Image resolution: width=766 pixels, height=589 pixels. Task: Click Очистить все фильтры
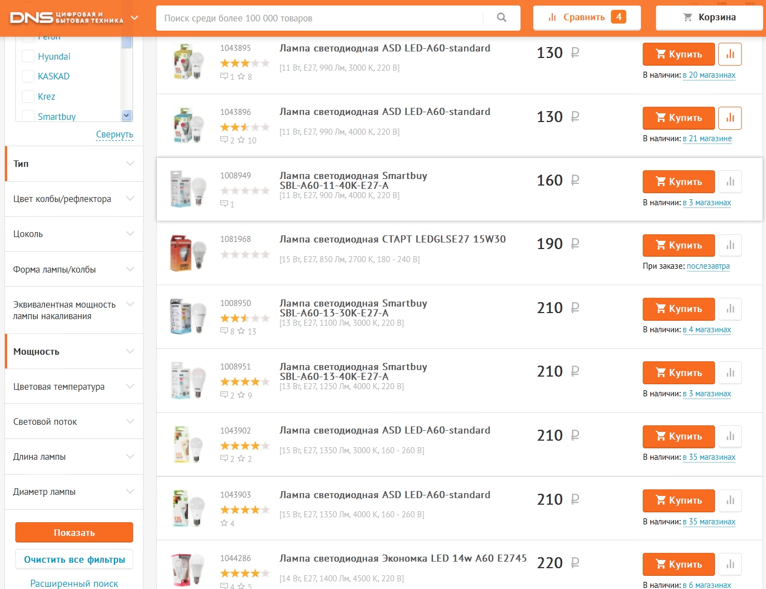tap(74, 559)
